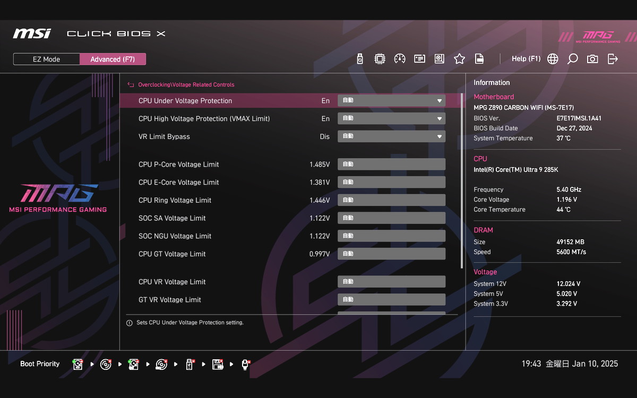Open Help (F1)

[x=526, y=59]
